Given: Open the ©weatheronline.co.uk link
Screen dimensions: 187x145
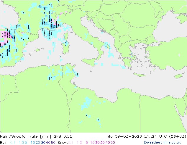Looking at the screenshot, I should 162,142.
